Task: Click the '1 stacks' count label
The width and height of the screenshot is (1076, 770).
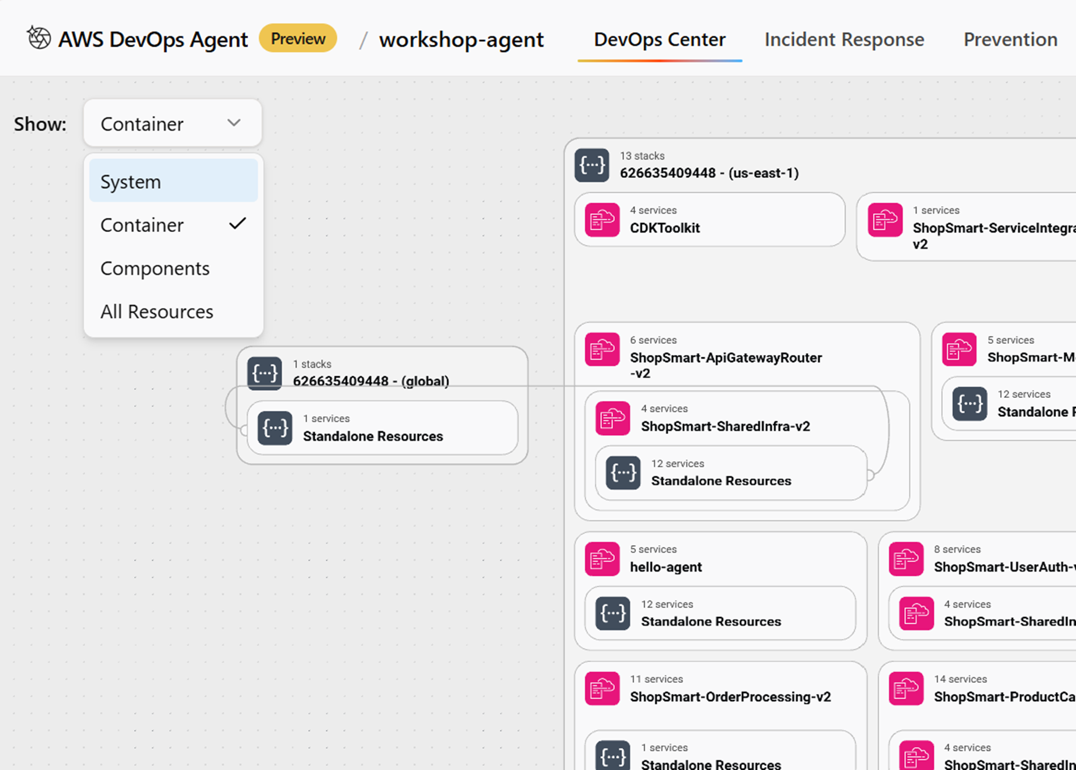Action: click(312, 364)
